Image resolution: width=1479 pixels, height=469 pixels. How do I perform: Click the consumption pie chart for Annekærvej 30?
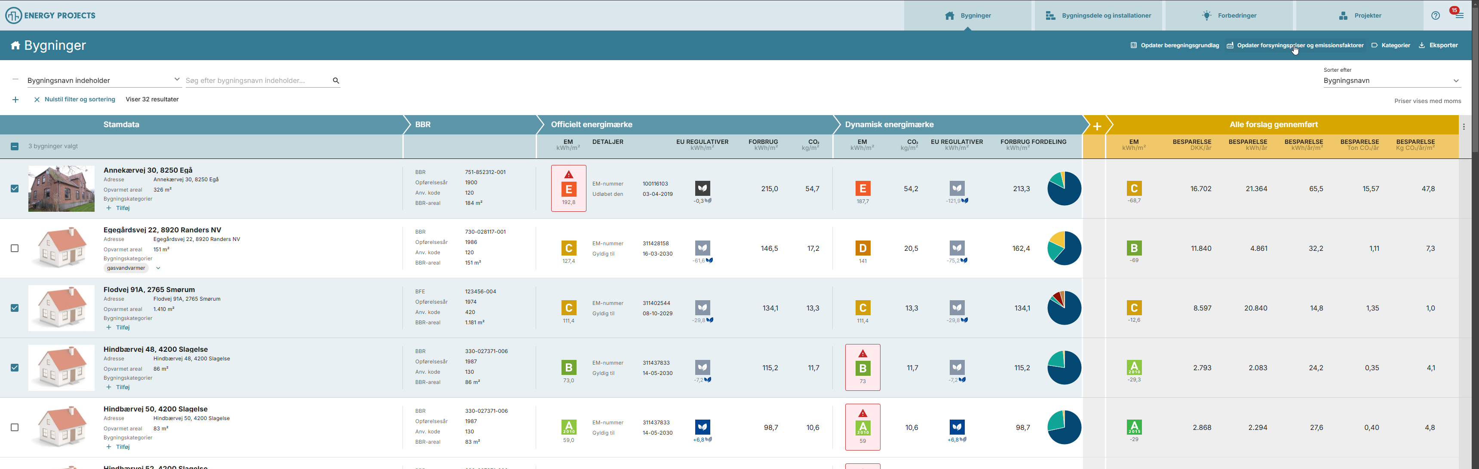1064,188
